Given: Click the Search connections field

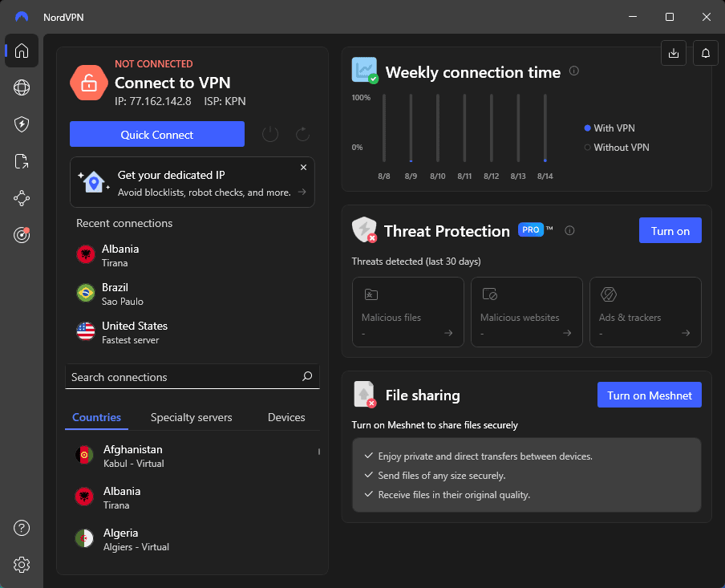Looking at the screenshot, I should 192,376.
